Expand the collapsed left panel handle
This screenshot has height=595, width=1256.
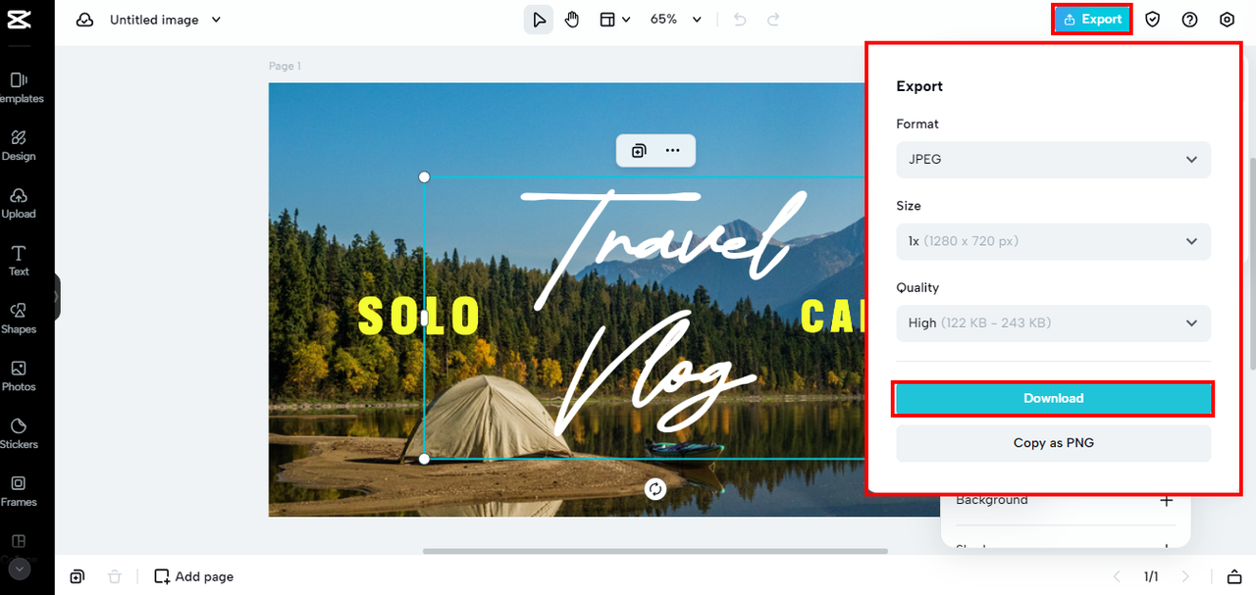57,296
